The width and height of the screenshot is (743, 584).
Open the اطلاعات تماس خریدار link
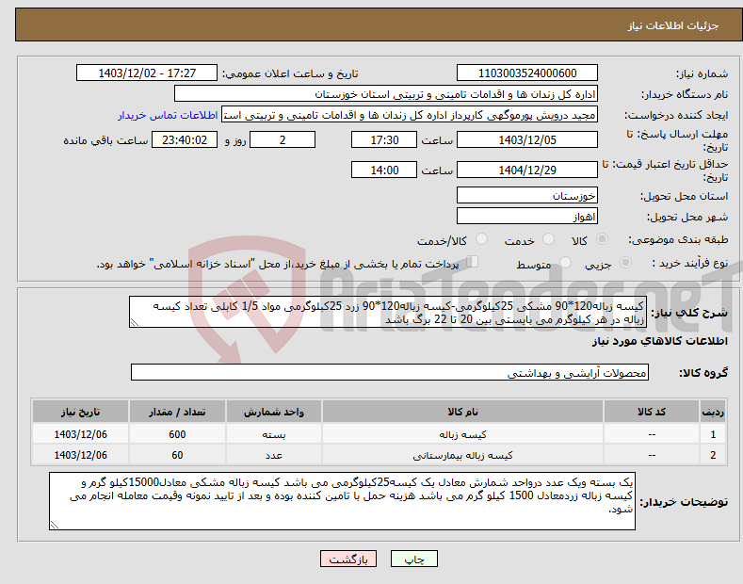(168, 115)
